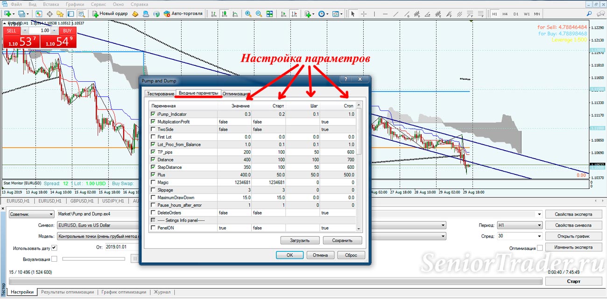Switch to the Оптимизация tab
This screenshot has height=299, width=607.
[x=236, y=93]
